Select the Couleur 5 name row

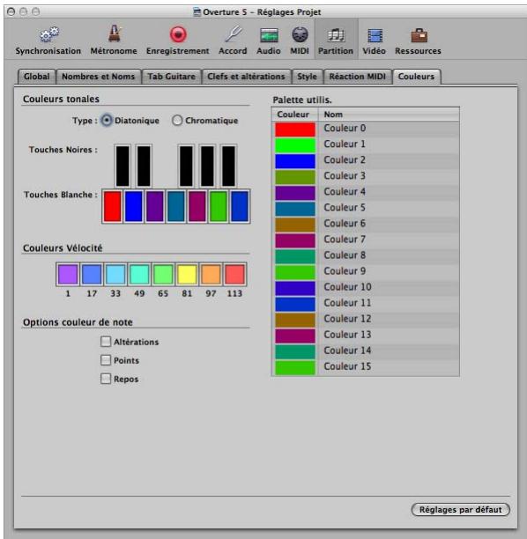tap(389, 208)
